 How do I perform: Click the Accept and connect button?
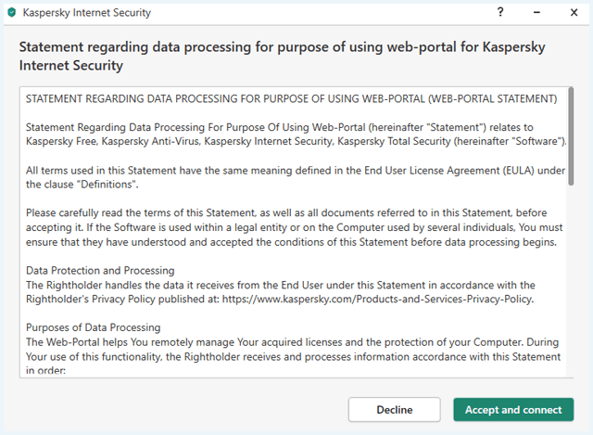513,410
